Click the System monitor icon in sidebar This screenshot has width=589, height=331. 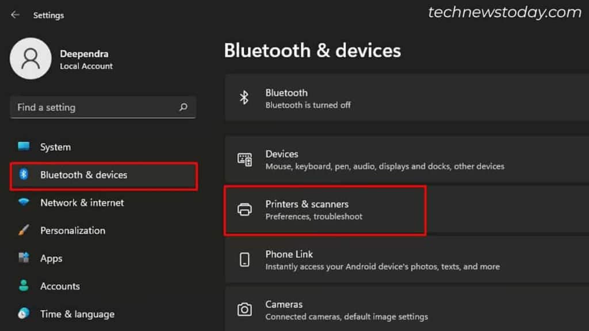(x=24, y=147)
